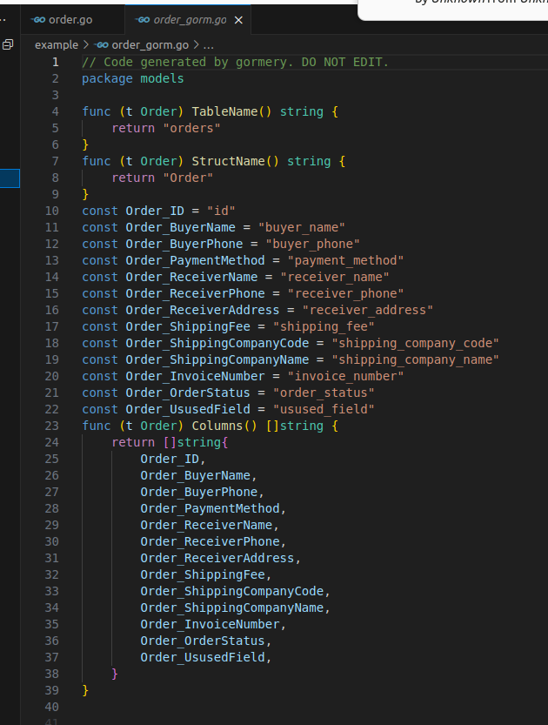Open the breadcrumb ellipsis symbol picker
Screen dimensions: 548x725
coord(208,44)
